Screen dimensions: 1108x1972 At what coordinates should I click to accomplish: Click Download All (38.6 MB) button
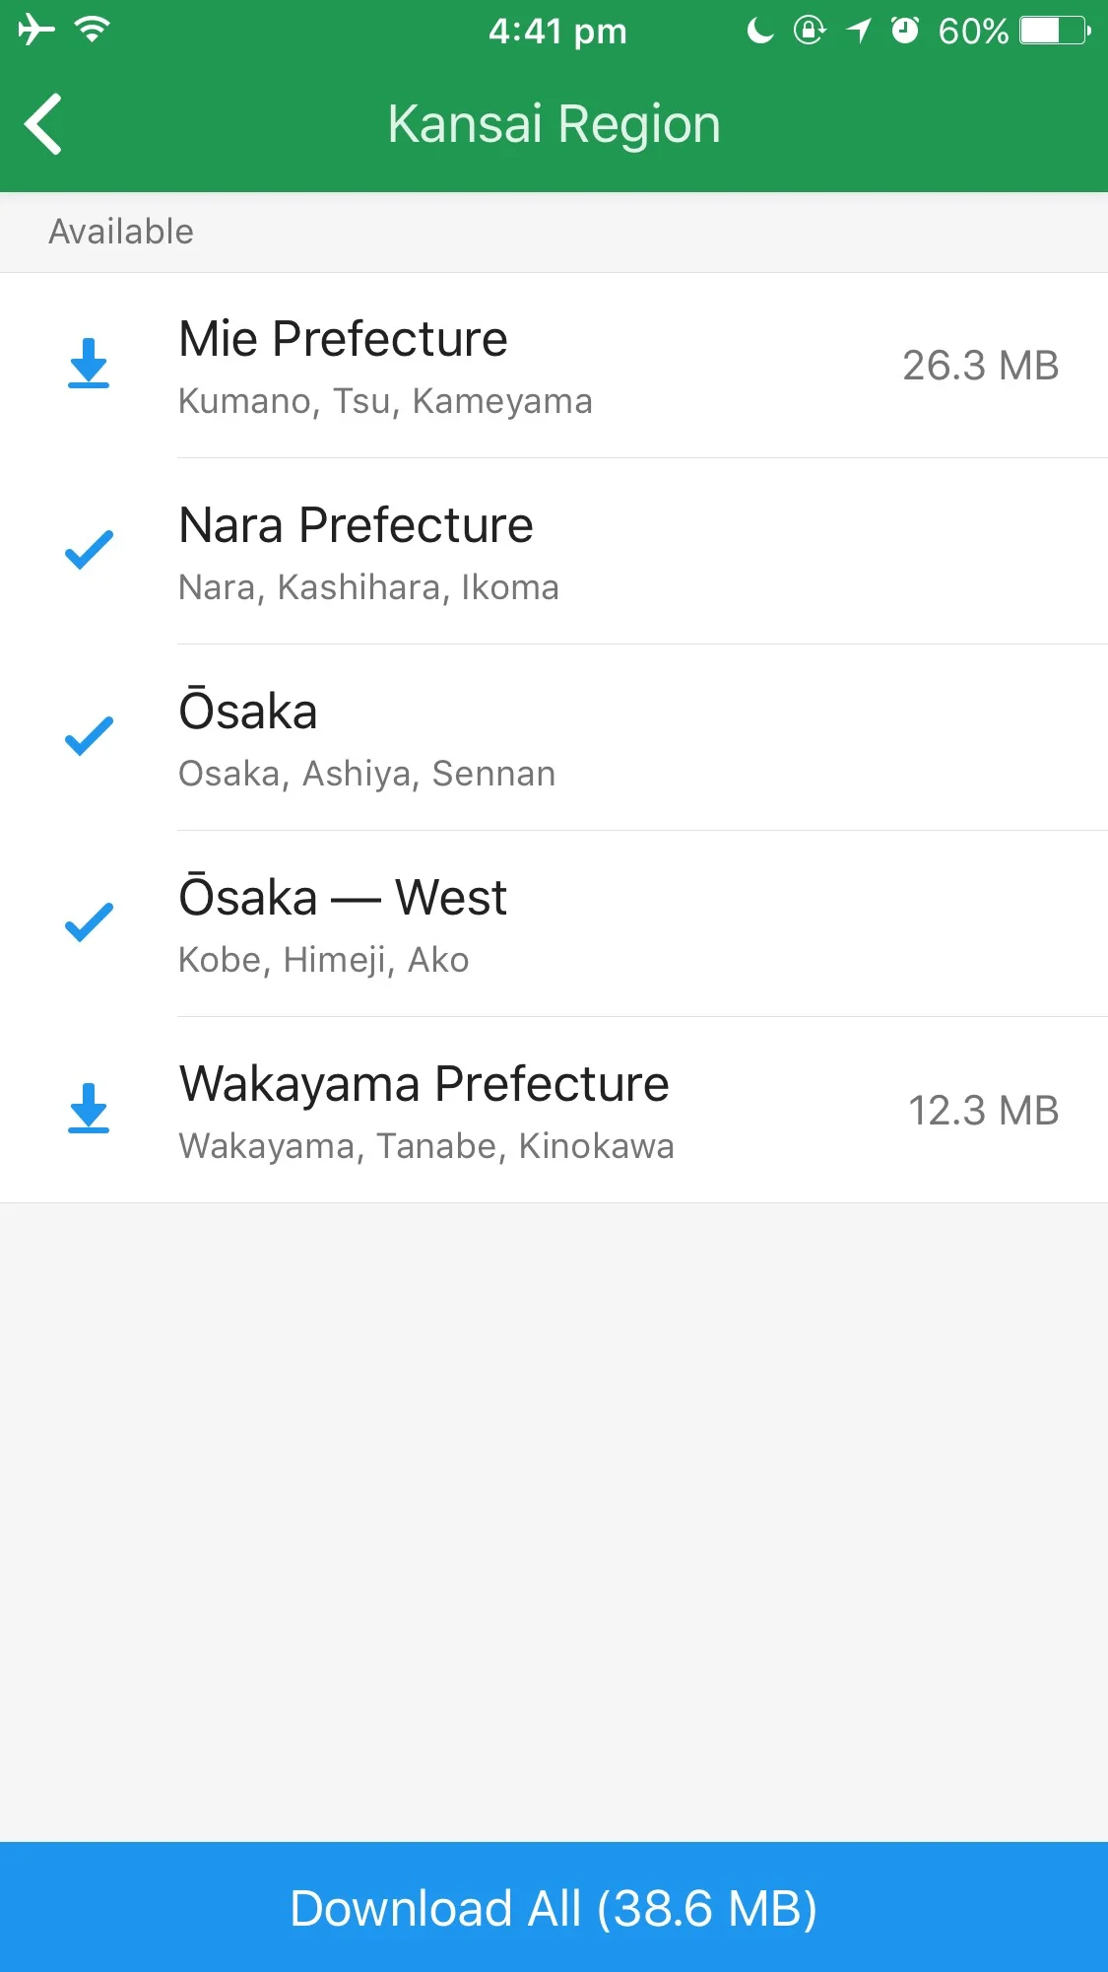[554, 1907]
